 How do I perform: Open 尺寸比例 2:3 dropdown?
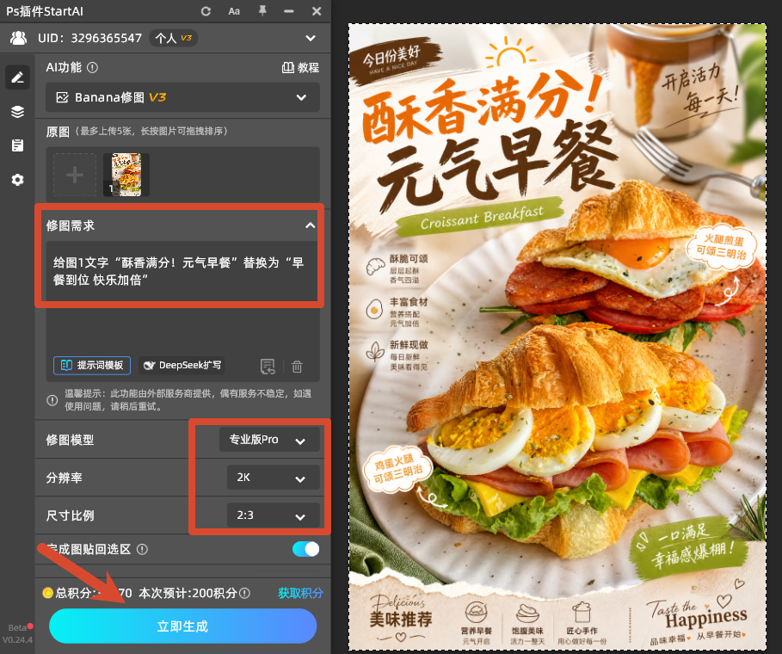point(273,515)
